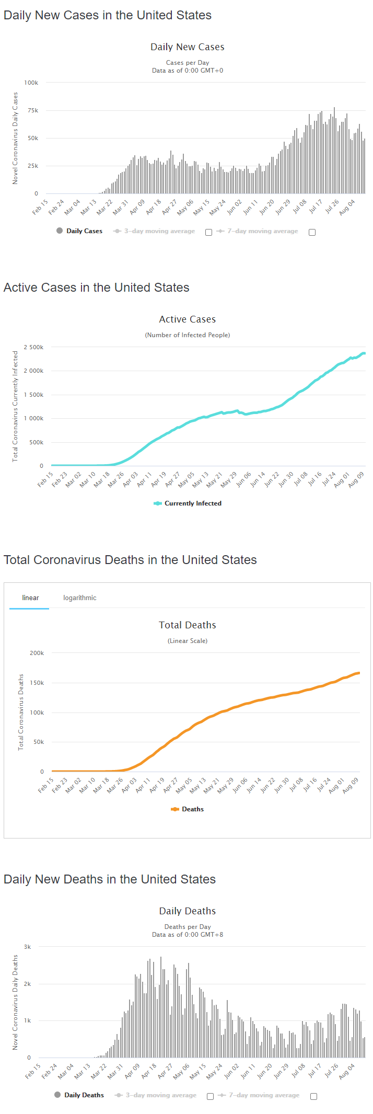The width and height of the screenshot is (373, 1114).
Task: Check the 3-day moving average box for Daily Deaths
Action: coord(210,1097)
